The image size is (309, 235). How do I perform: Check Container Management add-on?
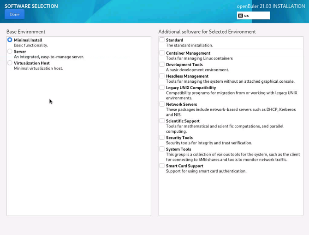coord(162,53)
